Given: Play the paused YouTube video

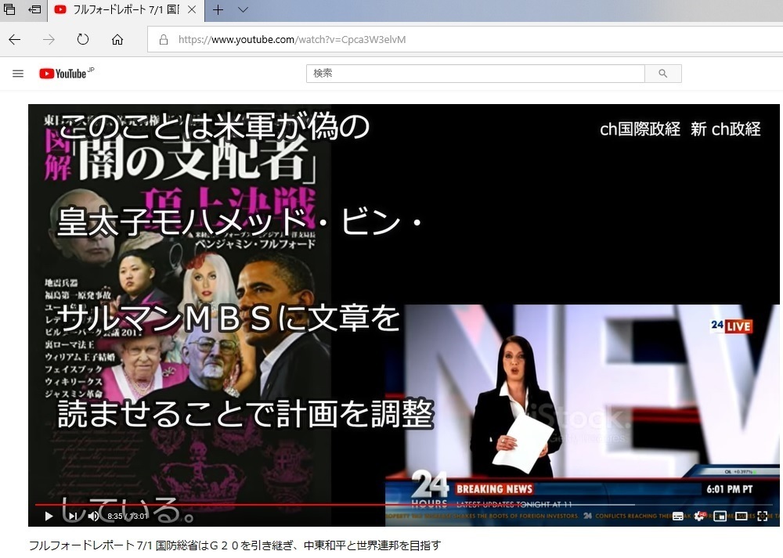Looking at the screenshot, I should [x=49, y=516].
